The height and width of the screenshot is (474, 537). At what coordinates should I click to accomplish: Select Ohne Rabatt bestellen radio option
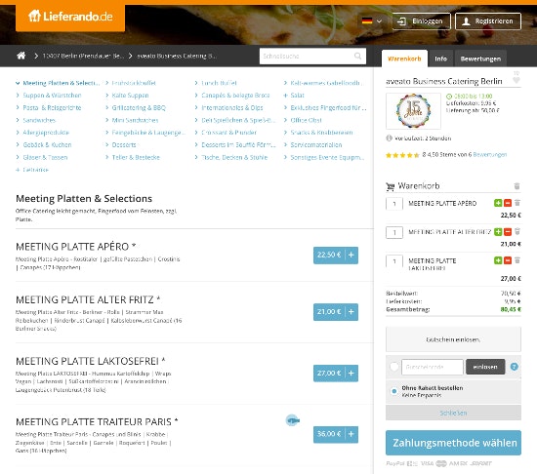[x=394, y=391]
